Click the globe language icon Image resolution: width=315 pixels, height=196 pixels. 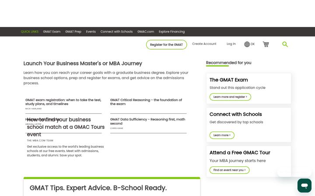click(x=247, y=44)
